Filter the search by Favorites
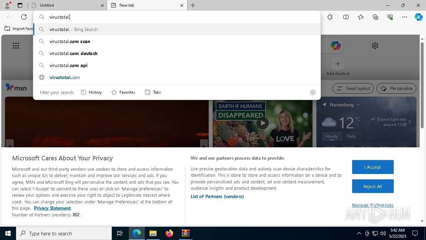The height and width of the screenshot is (240, 426). 123,92
